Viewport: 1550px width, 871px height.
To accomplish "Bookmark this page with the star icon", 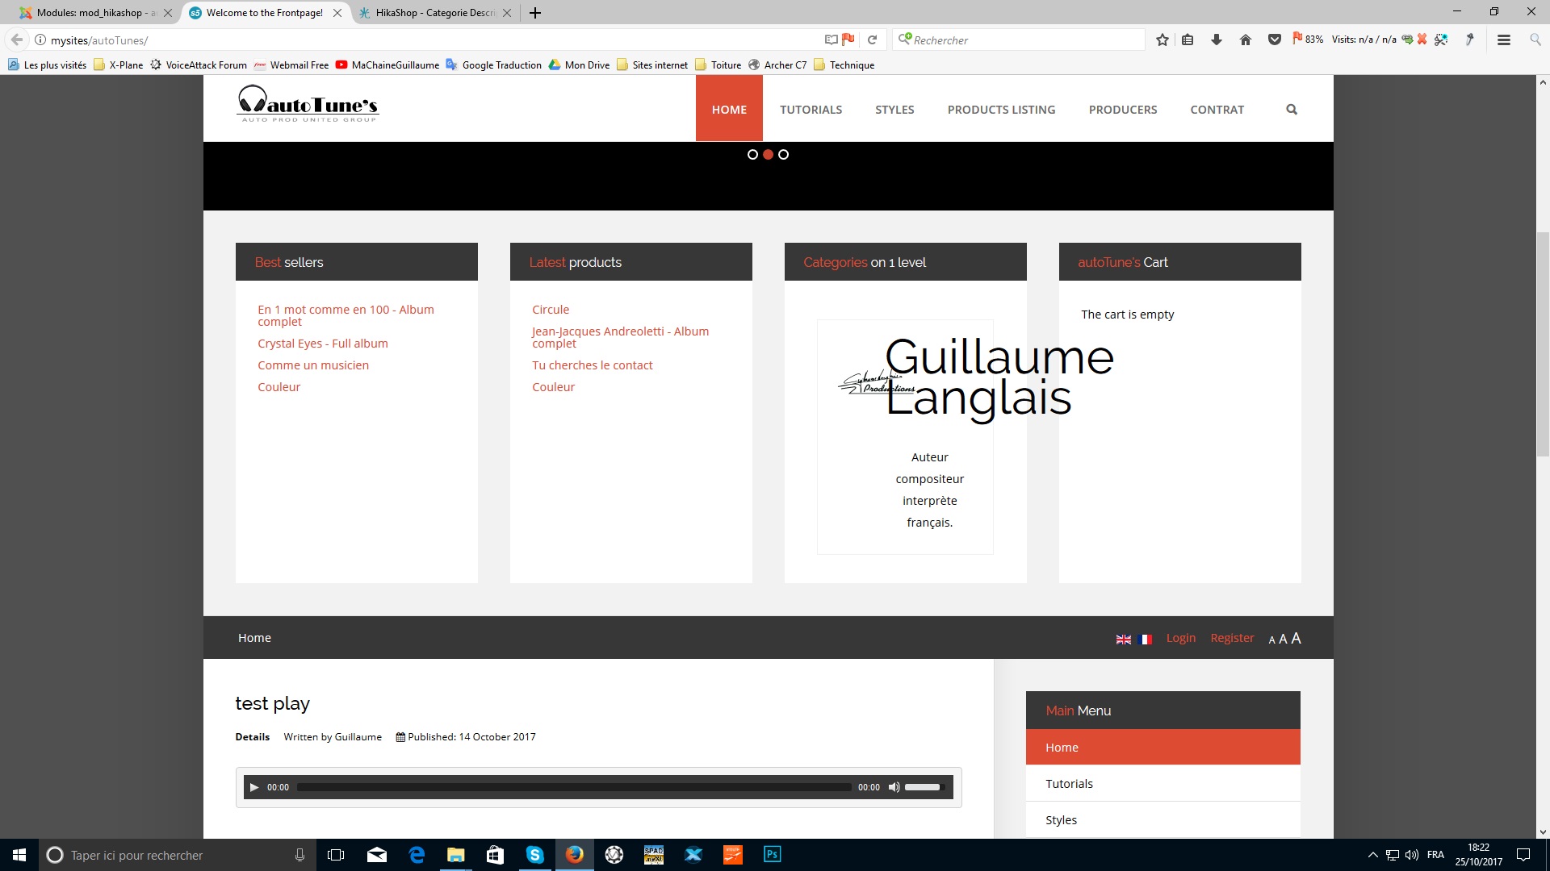I will click(1162, 40).
